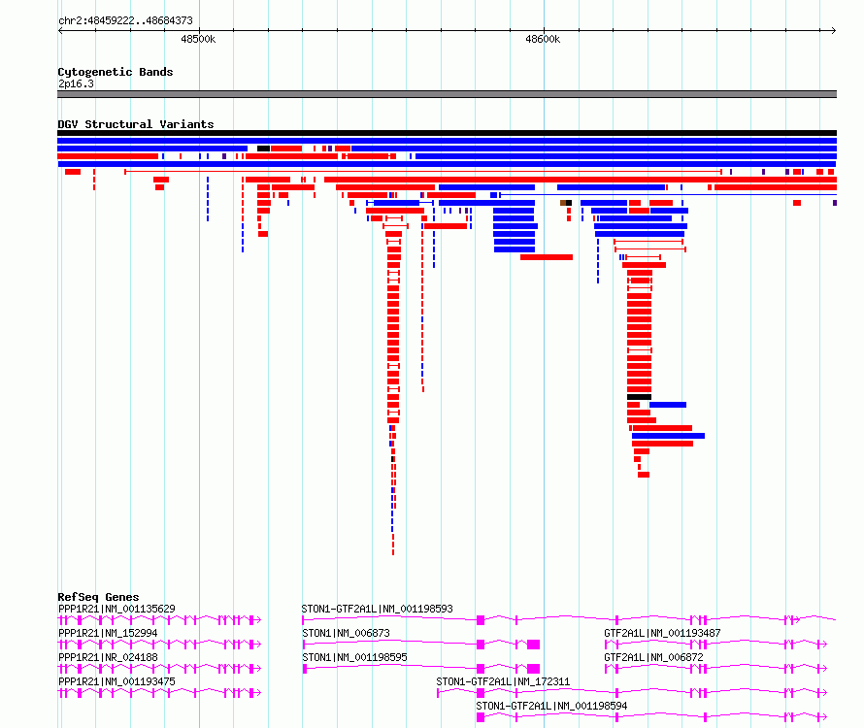Click the large exon block of STON1|NM_001198595

pyautogui.click(x=533, y=669)
